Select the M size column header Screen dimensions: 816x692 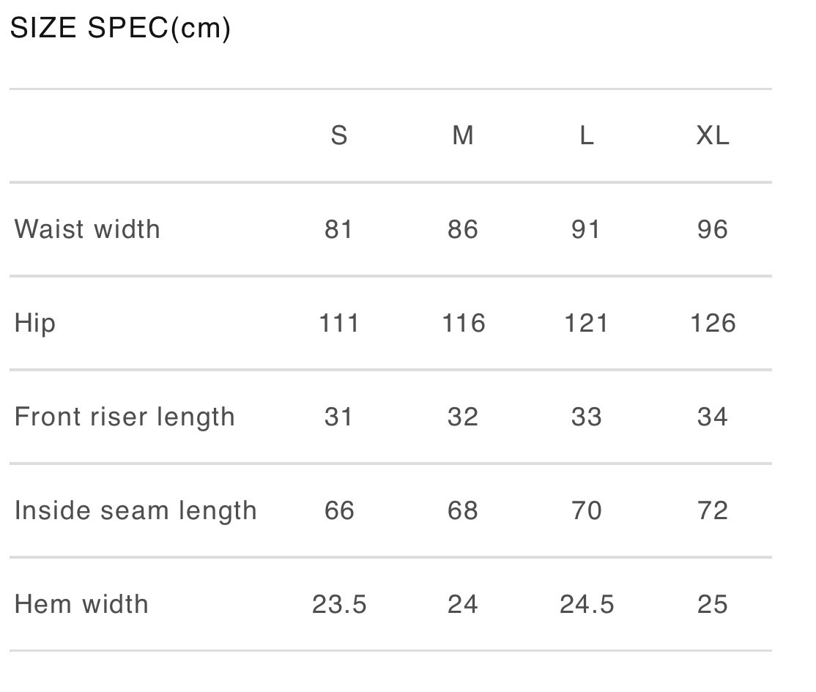(x=463, y=135)
